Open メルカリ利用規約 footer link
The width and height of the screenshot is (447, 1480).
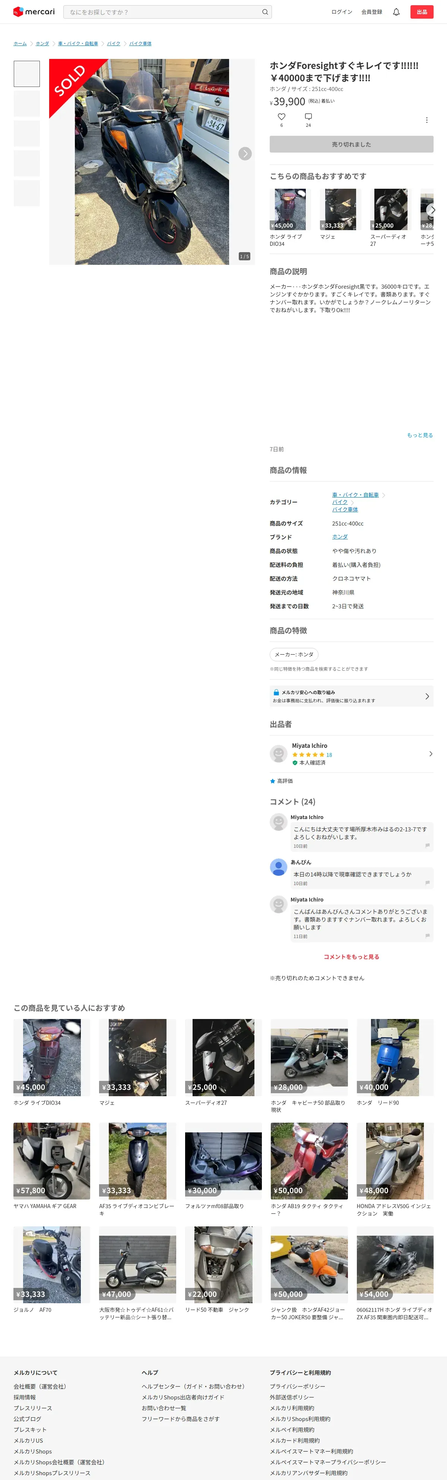[x=292, y=1408]
